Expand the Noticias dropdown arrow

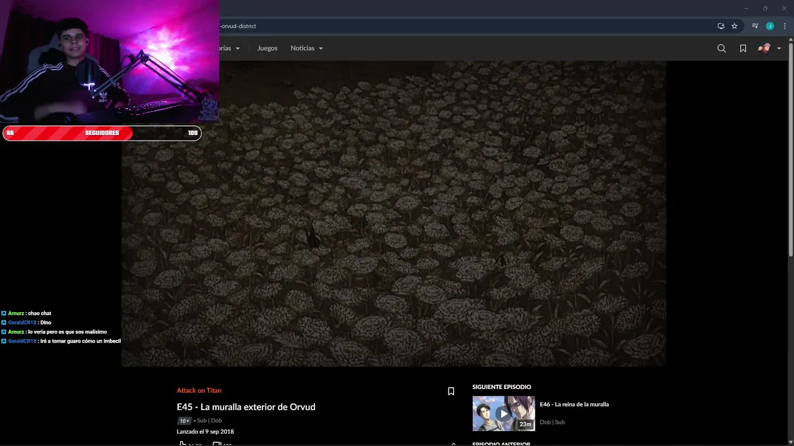321,49
